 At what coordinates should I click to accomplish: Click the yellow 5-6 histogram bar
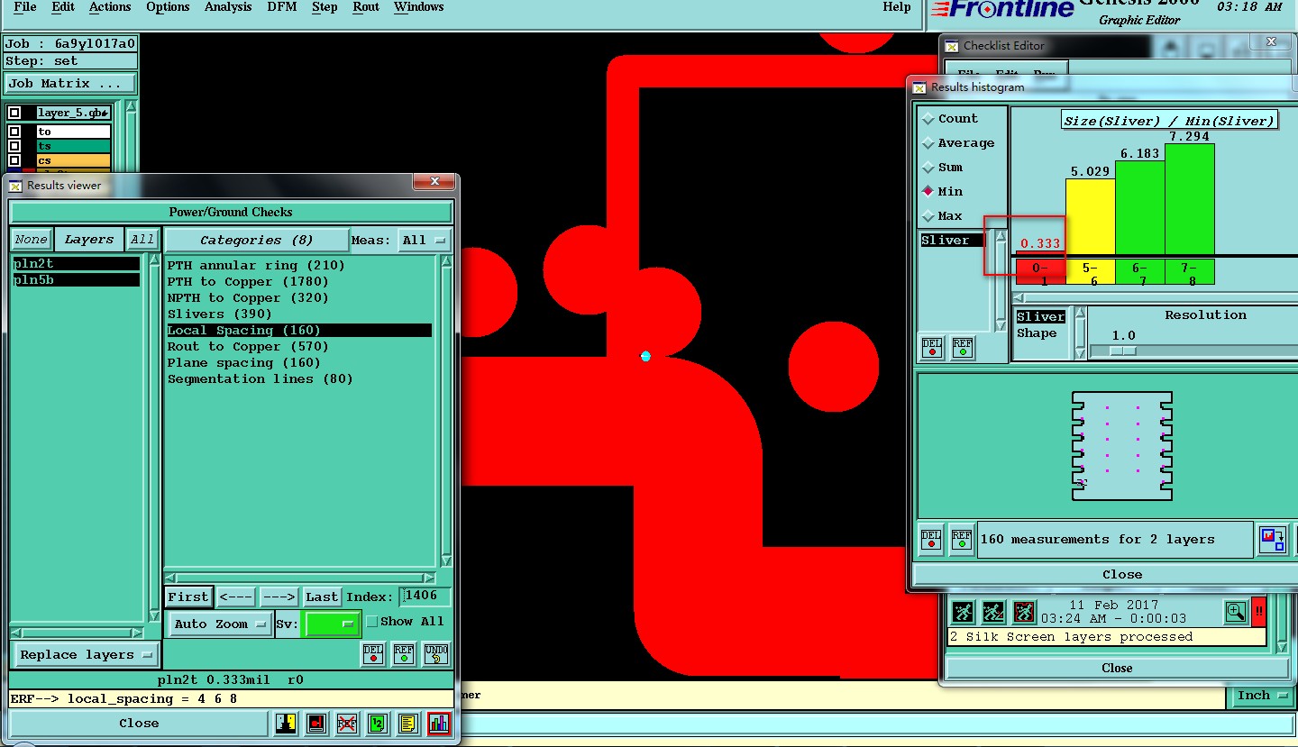(x=1091, y=216)
